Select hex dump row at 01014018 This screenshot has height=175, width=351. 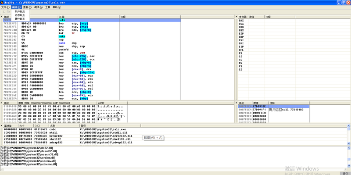click(x=65, y=106)
